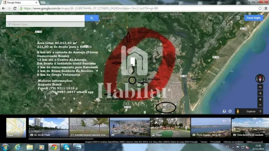
Task: Open the Praça photo thumbnail
Action: pyautogui.click(x=170, y=127)
